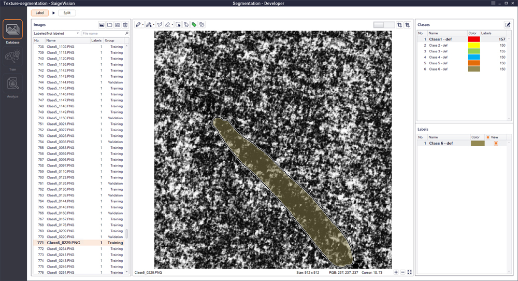The height and width of the screenshot is (281, 518).
Task: Click the add folder icon in Images panel
Action: tap(110, 25)
